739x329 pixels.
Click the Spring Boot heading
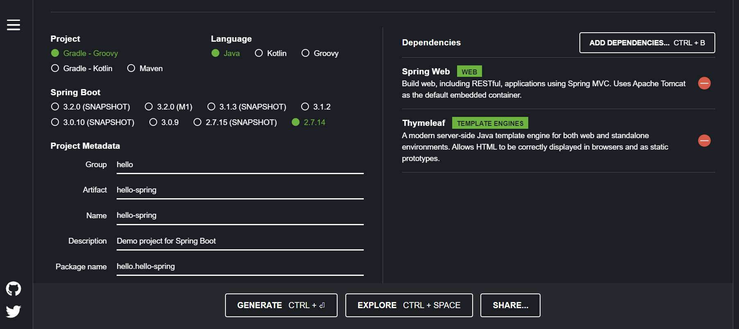pos(75,92)
